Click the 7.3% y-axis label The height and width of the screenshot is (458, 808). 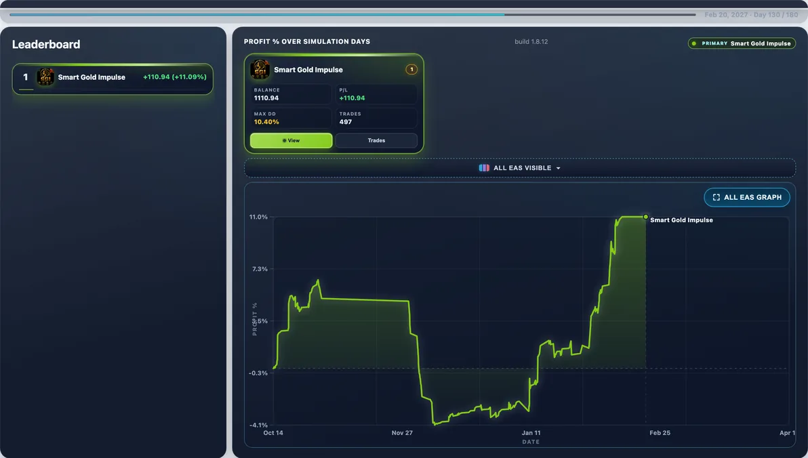tap(260, 269)
